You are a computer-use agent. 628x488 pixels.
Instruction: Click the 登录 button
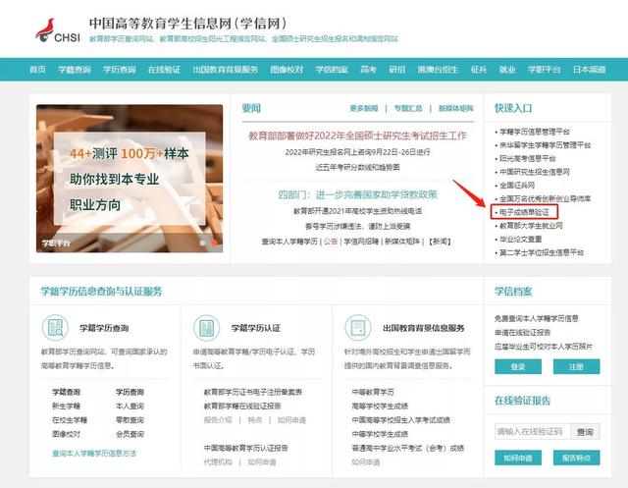click(518, 366)
